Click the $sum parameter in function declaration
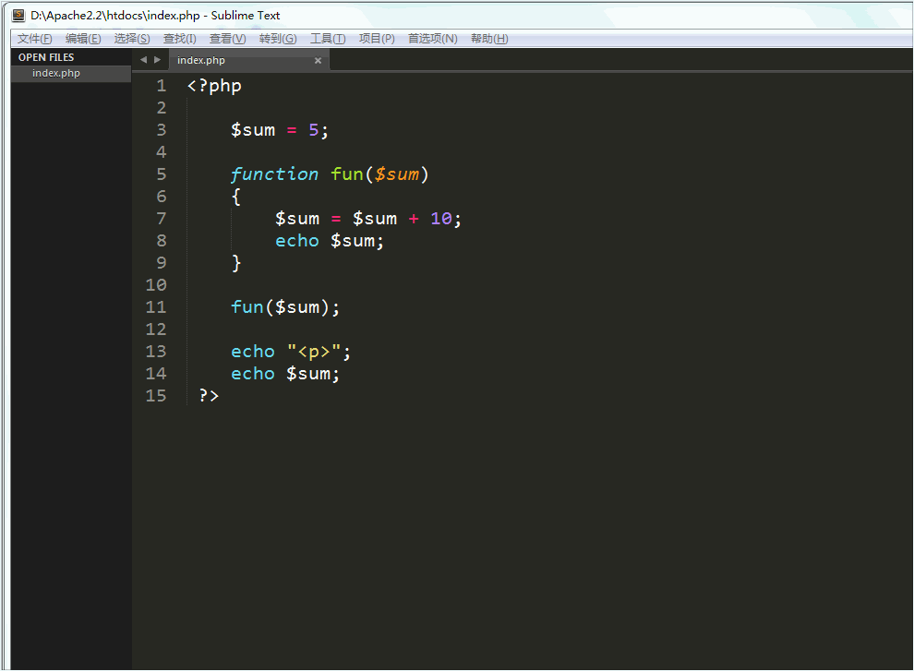 click(x=397, y=174)
